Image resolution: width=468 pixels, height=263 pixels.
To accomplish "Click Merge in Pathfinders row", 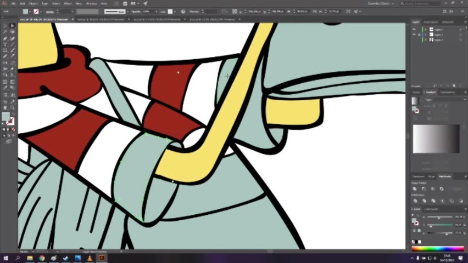I will pos(433,201).
